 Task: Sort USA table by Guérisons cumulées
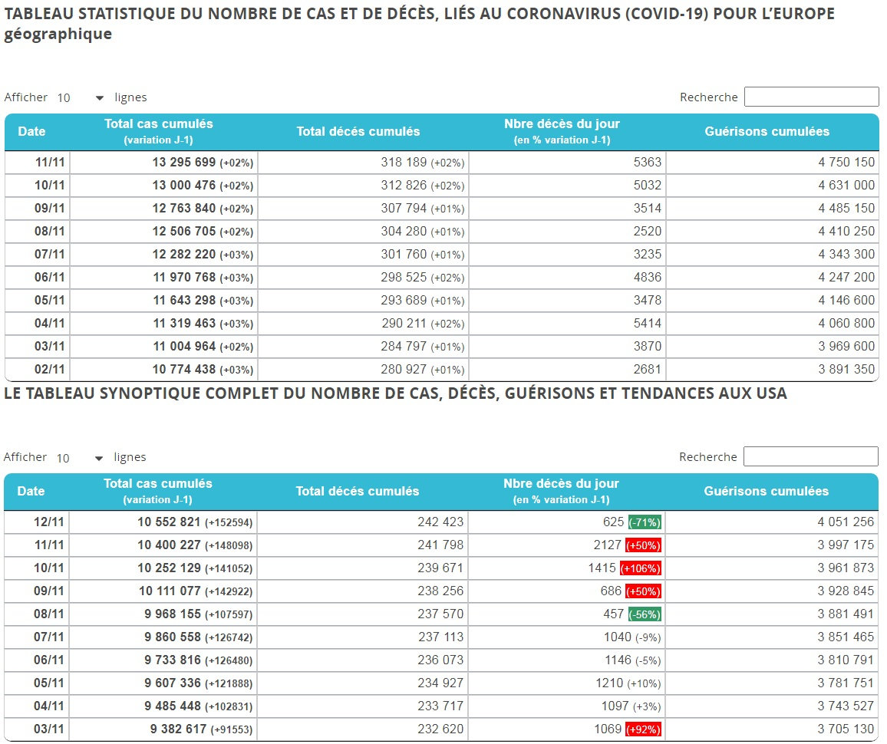point(767,491)
